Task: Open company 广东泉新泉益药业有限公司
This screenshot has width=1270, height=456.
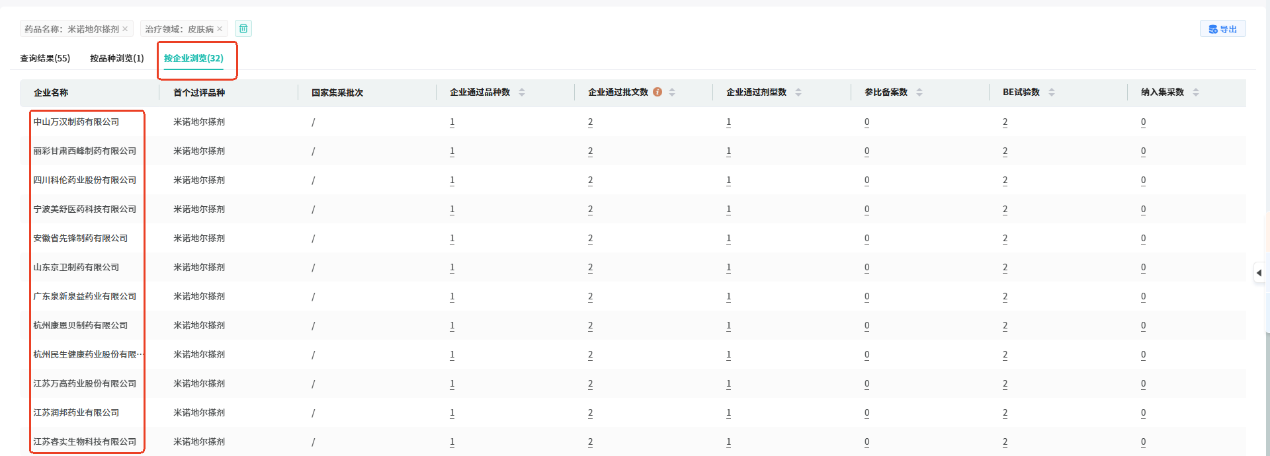Action: tap(85, 296)
